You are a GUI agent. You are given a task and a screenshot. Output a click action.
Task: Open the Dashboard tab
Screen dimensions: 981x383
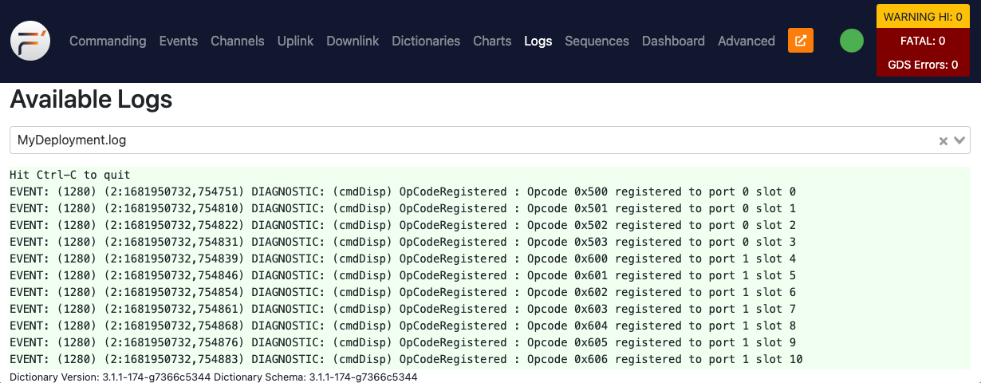[673, 41]
